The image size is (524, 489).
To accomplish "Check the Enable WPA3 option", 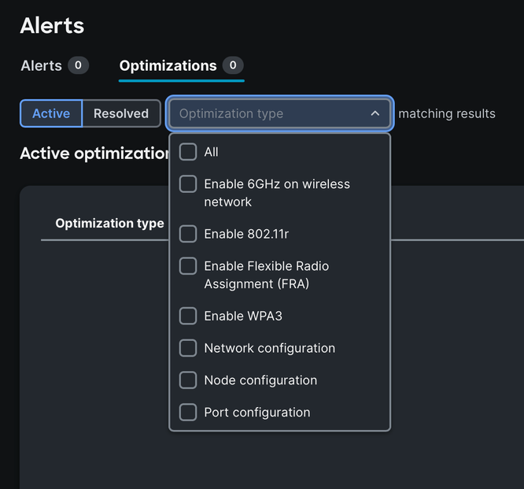I will click(x=188, y=316).
